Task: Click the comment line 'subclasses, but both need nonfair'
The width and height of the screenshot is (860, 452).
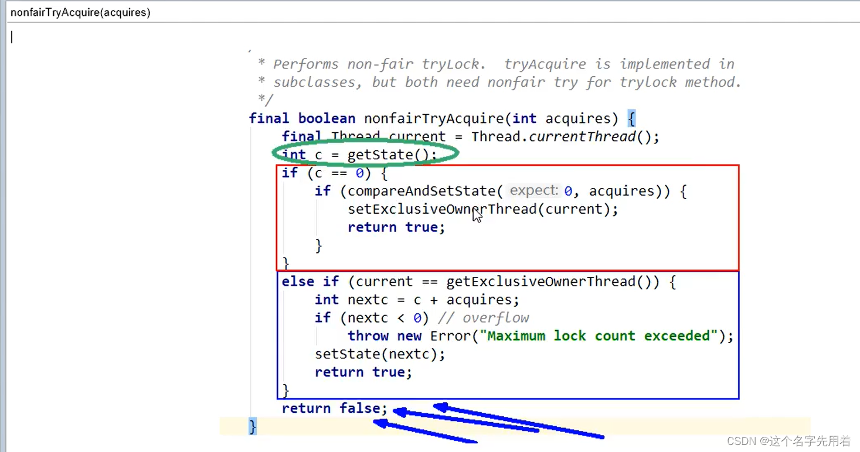Action: pos(500,83)
